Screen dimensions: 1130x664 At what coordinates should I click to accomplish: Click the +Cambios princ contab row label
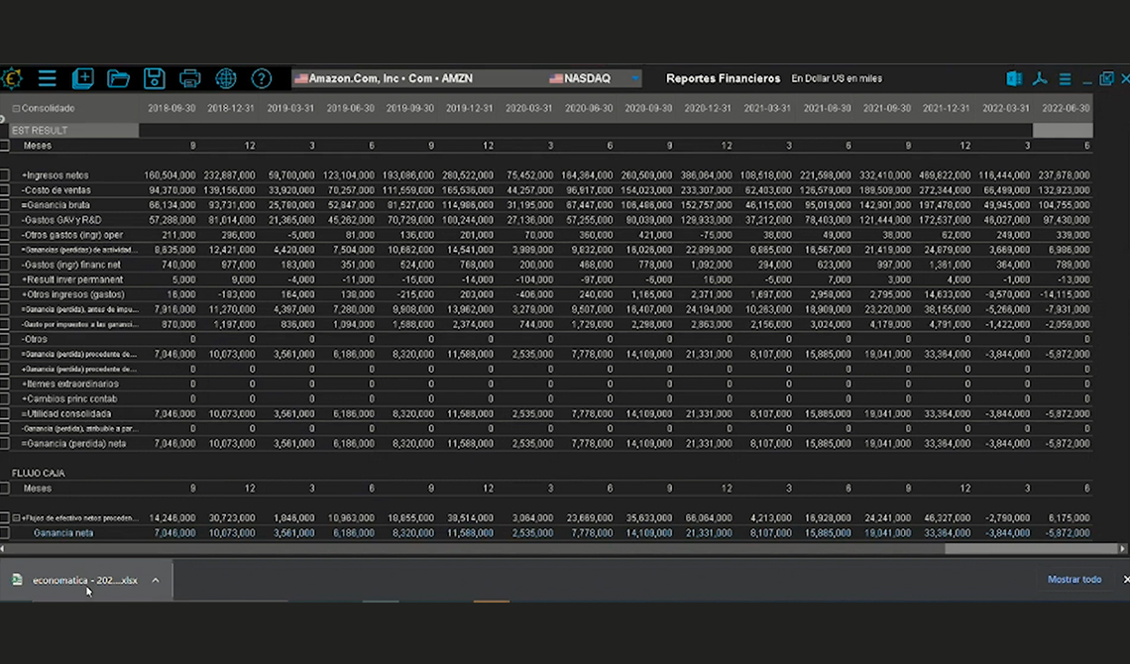tap(69, 399)
